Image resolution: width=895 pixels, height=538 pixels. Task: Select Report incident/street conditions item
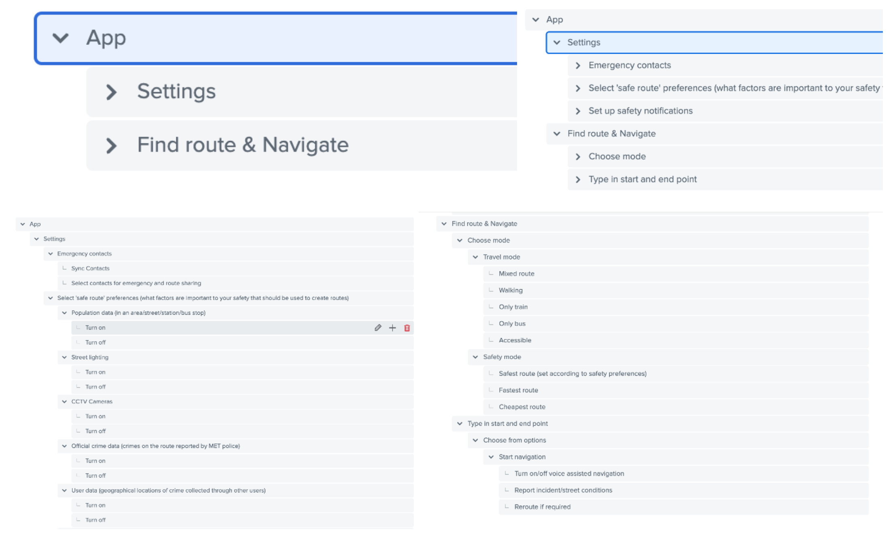coord(563,490)
